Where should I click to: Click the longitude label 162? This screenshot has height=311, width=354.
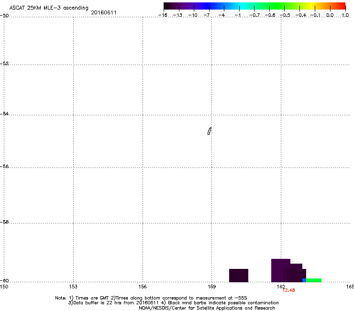point(281,287)
